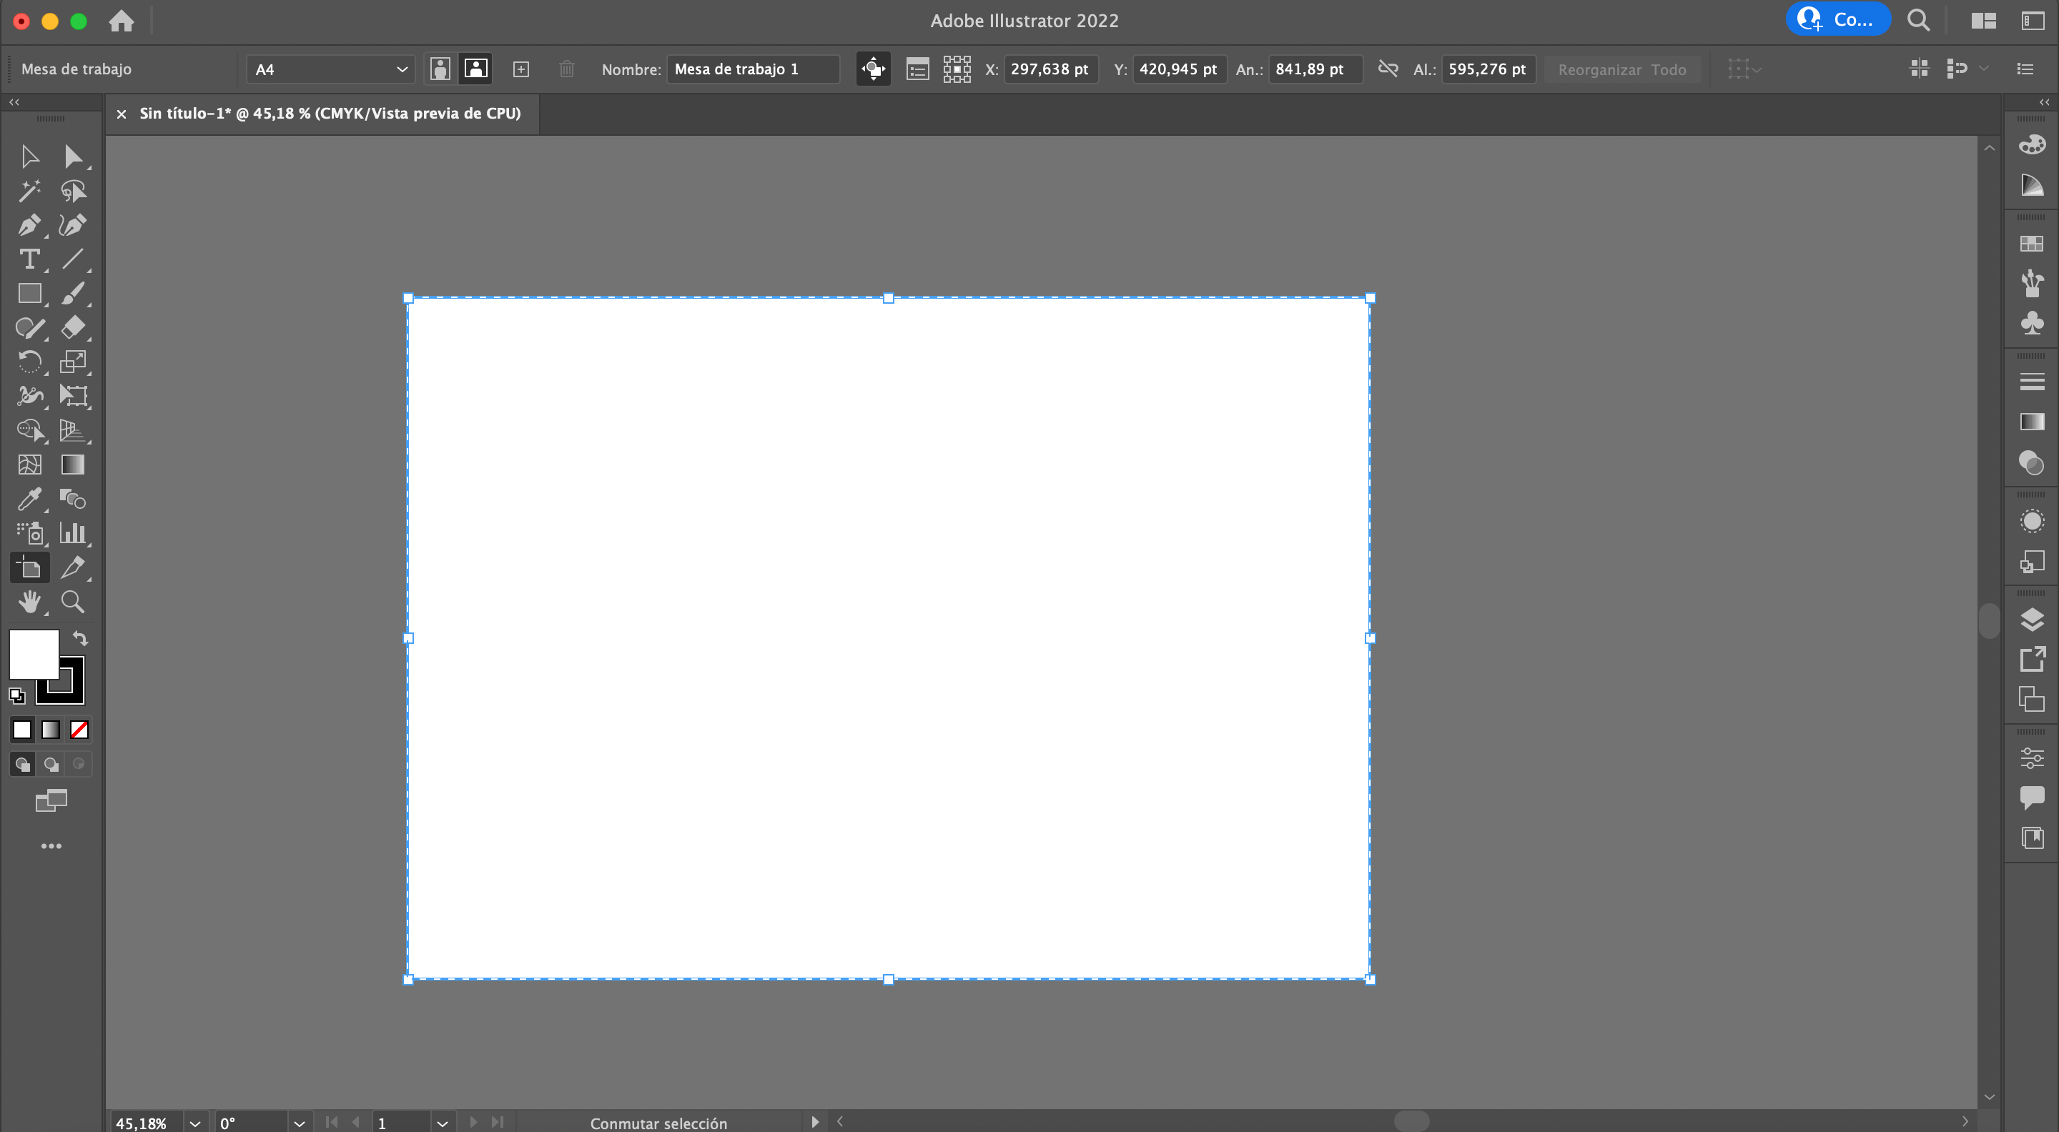Screen dimensions: 2059x1132
Task: Select the Hand tool
Action: [x=30, y=602]
